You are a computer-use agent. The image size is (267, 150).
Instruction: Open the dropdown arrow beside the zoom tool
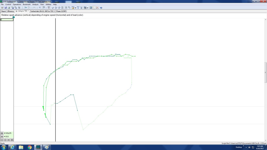[x=46, y=8]
